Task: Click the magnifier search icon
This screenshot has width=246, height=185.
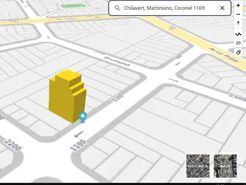Action: click(117, 8)
